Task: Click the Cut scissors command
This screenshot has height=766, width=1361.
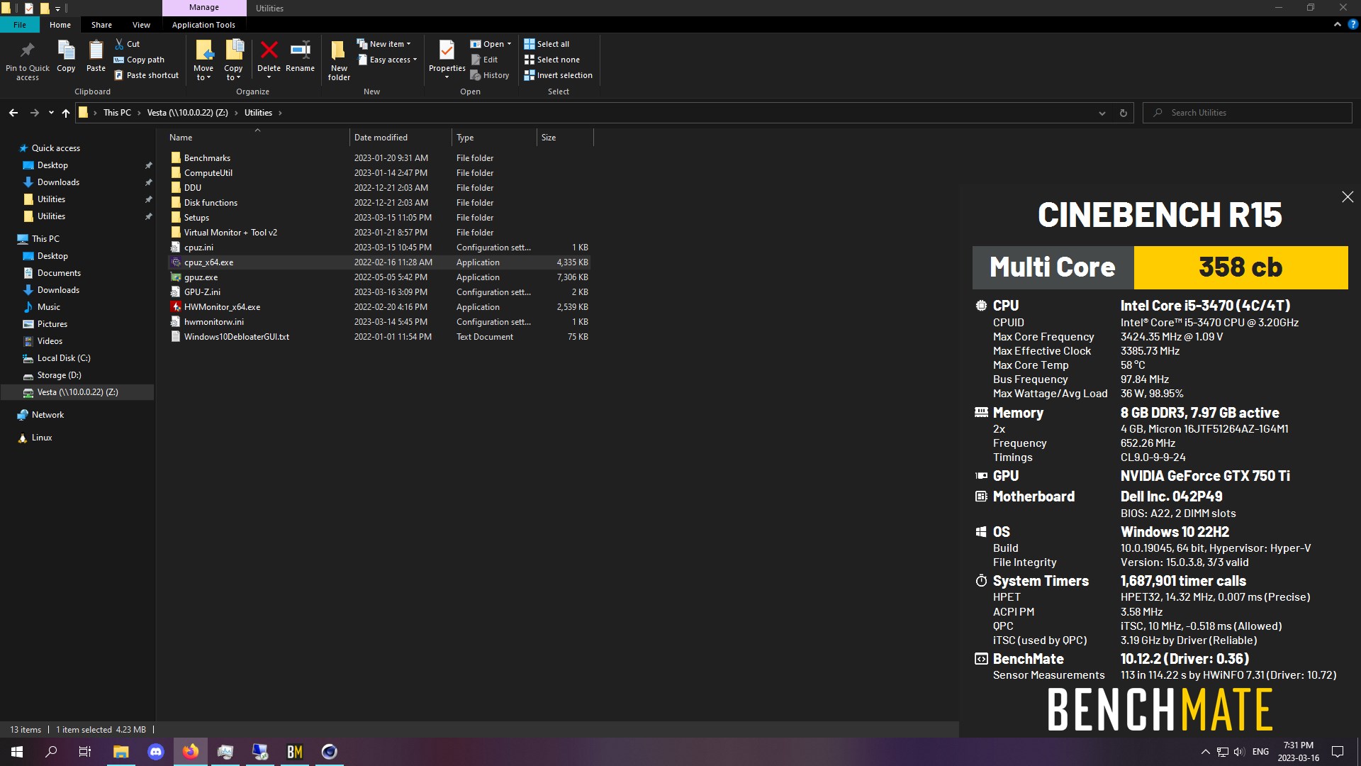Action: 128,44
